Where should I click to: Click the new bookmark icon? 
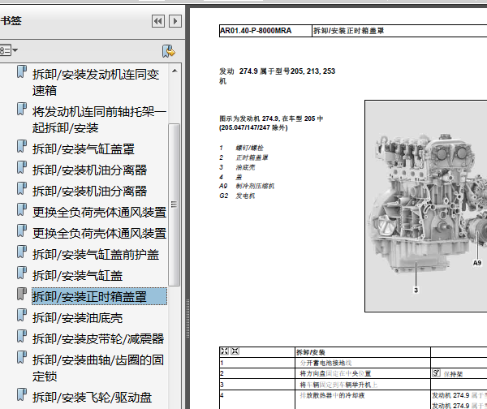point(169,51)
